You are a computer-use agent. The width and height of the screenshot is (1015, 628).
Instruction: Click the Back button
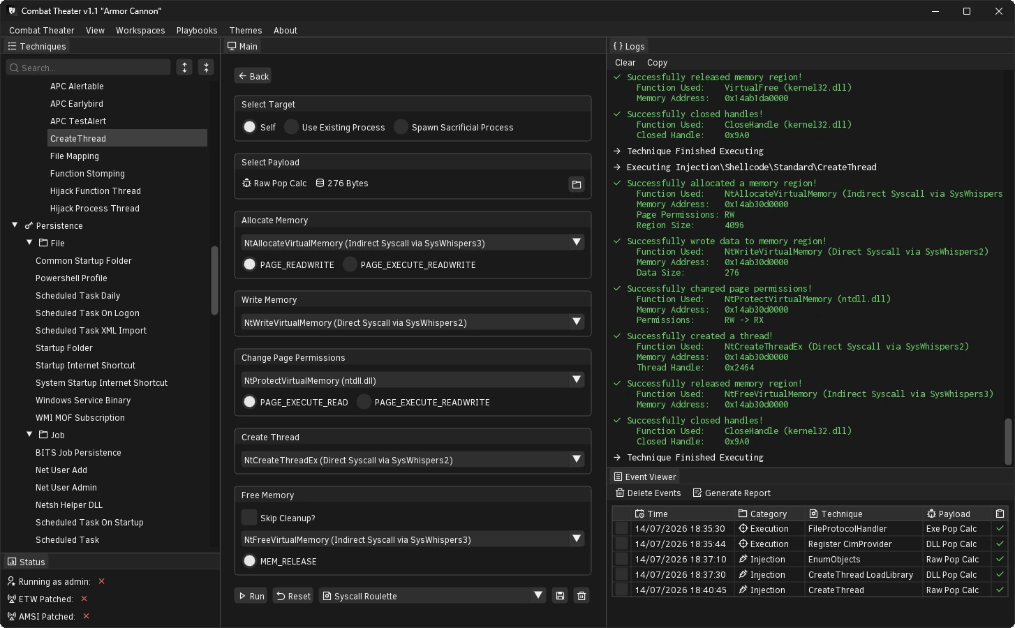[253, 76]
